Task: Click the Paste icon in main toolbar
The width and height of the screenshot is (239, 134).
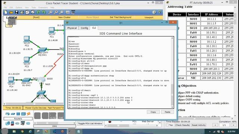Action: 33,12
